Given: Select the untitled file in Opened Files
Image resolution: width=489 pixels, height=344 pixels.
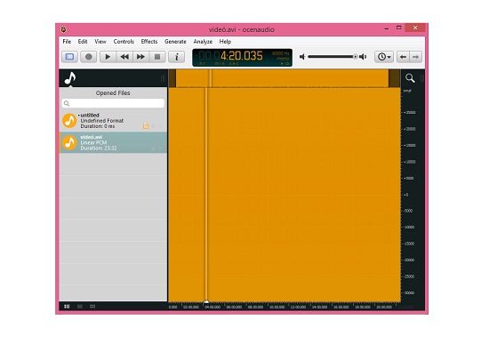Looking at the screenshot, I should pos(113,121).
